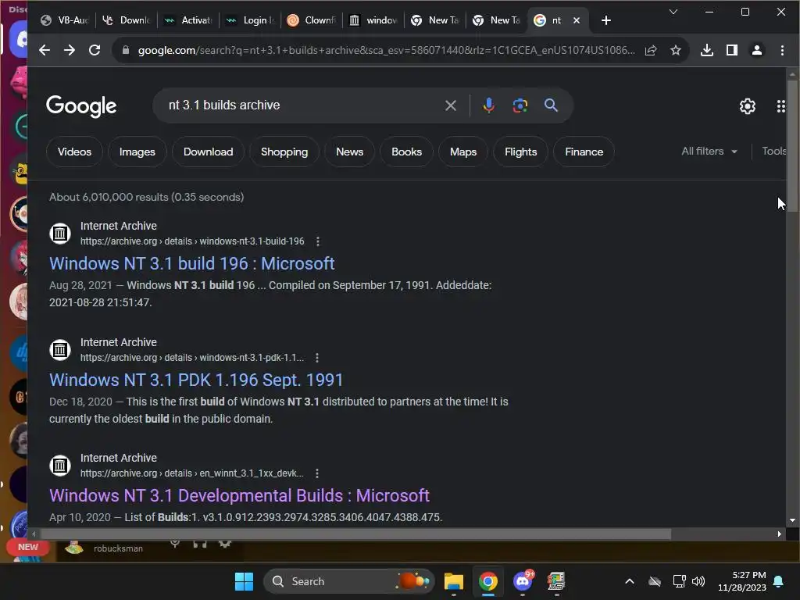
Task: Open Windows NT 3.1 Developmental Builds link
Action: click(x=239, y=496)
